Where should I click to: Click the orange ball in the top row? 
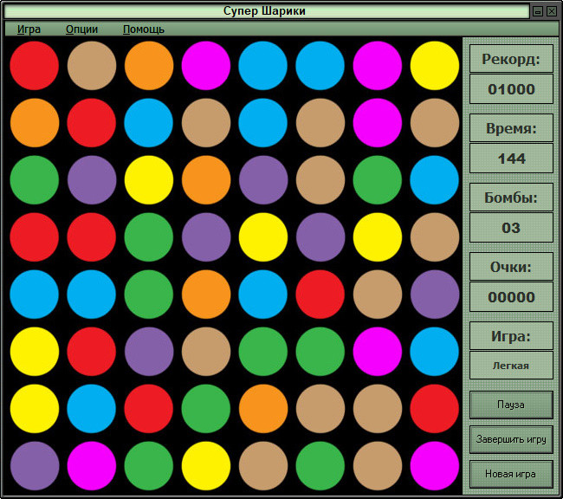click(149, 65)
